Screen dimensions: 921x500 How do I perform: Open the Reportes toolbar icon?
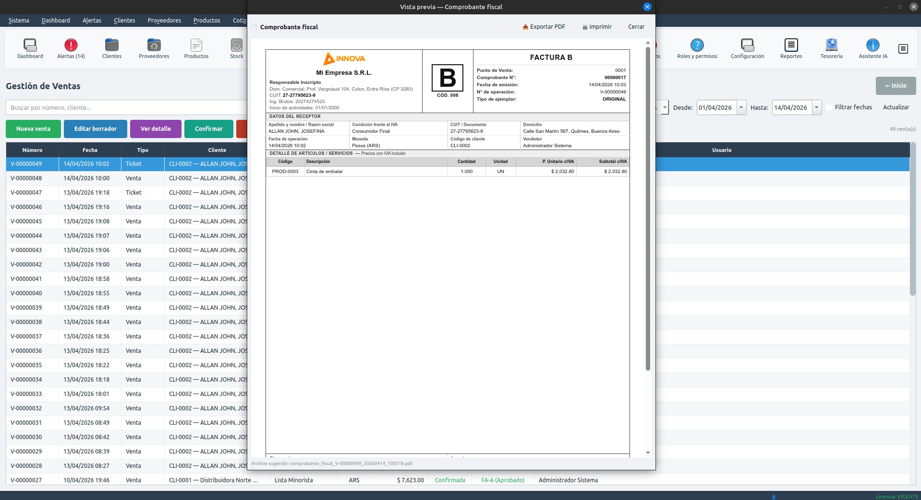point(791,46)
